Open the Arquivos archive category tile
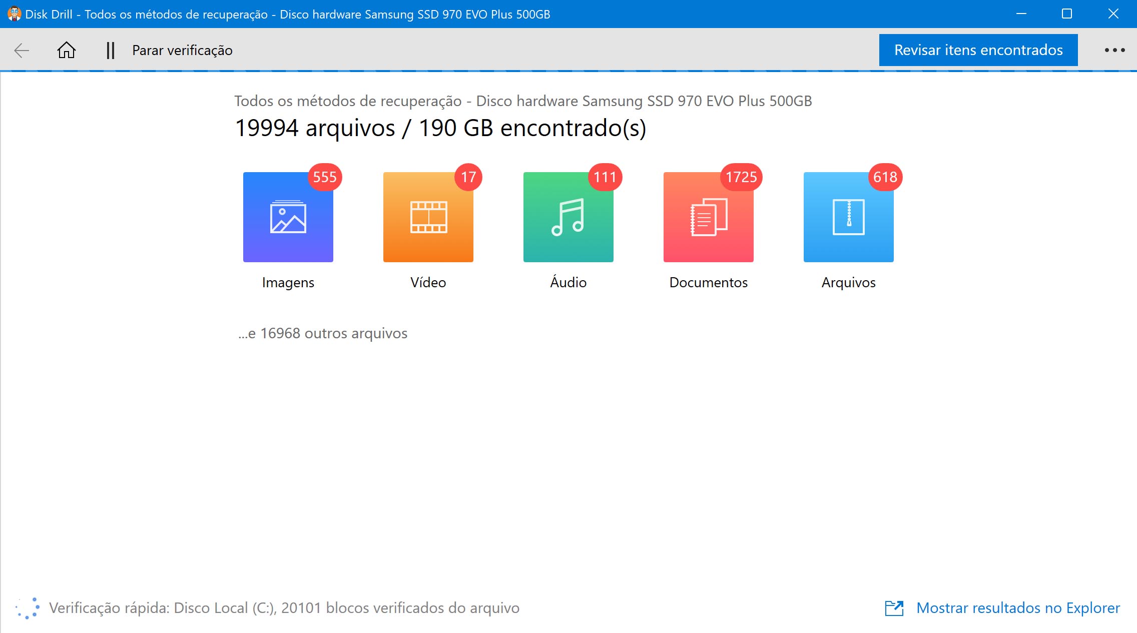The image size is (1137, 633). click(x=849, y=217)
